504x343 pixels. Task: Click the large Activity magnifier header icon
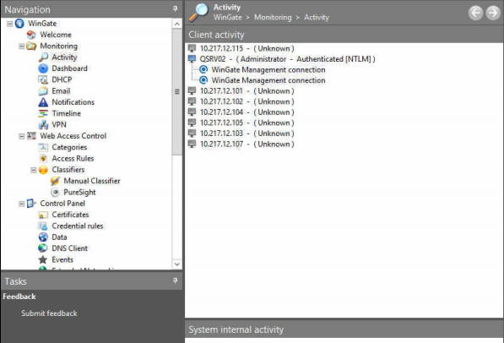pyautogui.click(x=198, y=13)
